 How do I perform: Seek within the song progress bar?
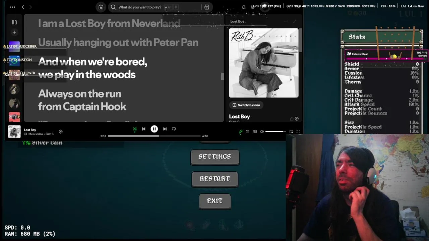tap(154, 136)
